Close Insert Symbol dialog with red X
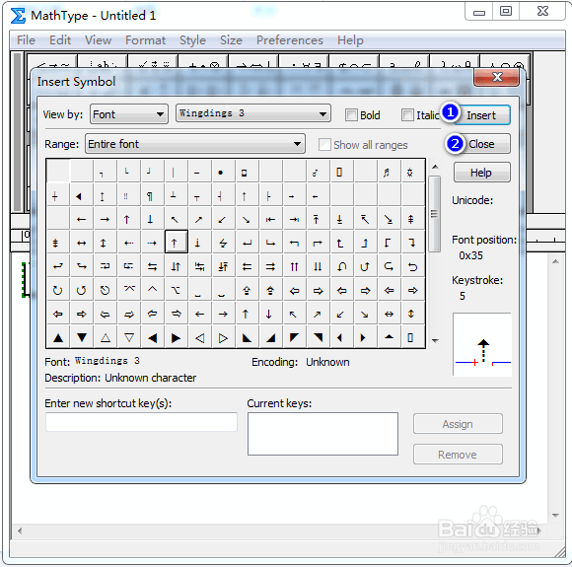This screenshot has width=572, height=567. 497,77
